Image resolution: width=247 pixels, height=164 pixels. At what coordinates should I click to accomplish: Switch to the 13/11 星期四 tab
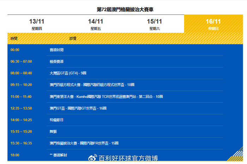click(x=37, y=24)
